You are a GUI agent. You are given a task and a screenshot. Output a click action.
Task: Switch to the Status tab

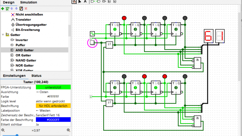(36, 76)
